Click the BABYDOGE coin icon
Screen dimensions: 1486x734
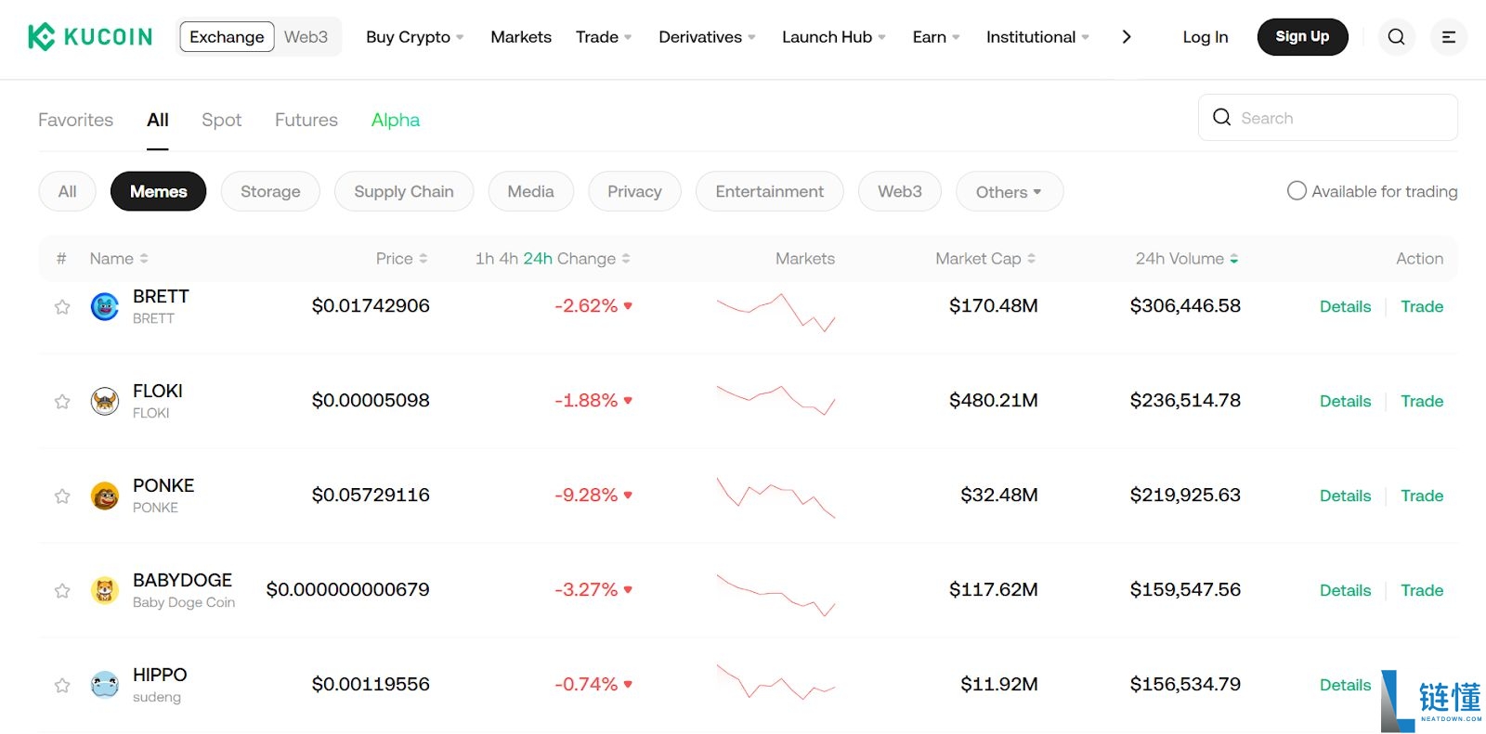click(x=105, y=590)
